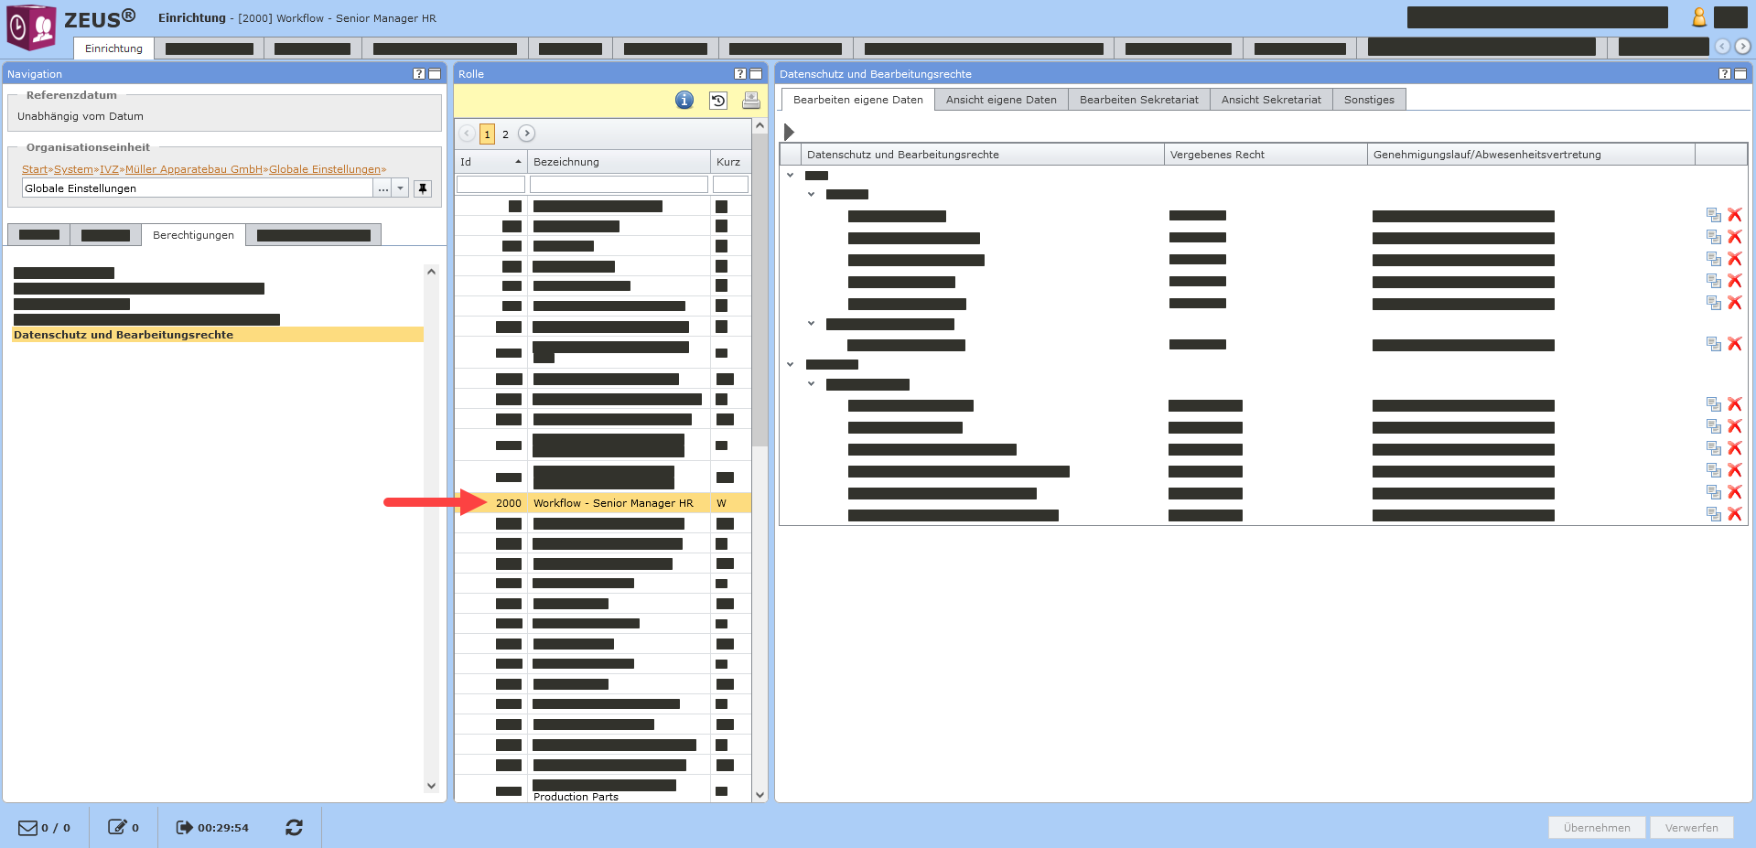Open the mail messages icon in status bar

tap(28, 827)
